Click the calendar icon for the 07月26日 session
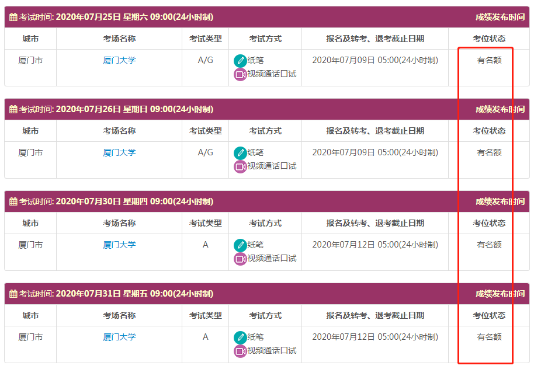534x369 pixels. [x=13, y=109]
